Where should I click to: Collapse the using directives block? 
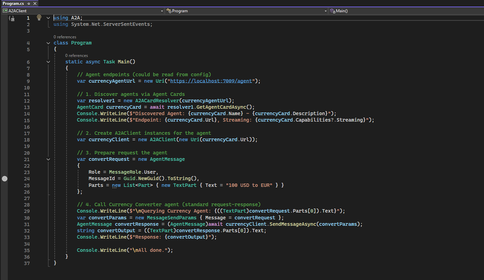click(48, 18)
